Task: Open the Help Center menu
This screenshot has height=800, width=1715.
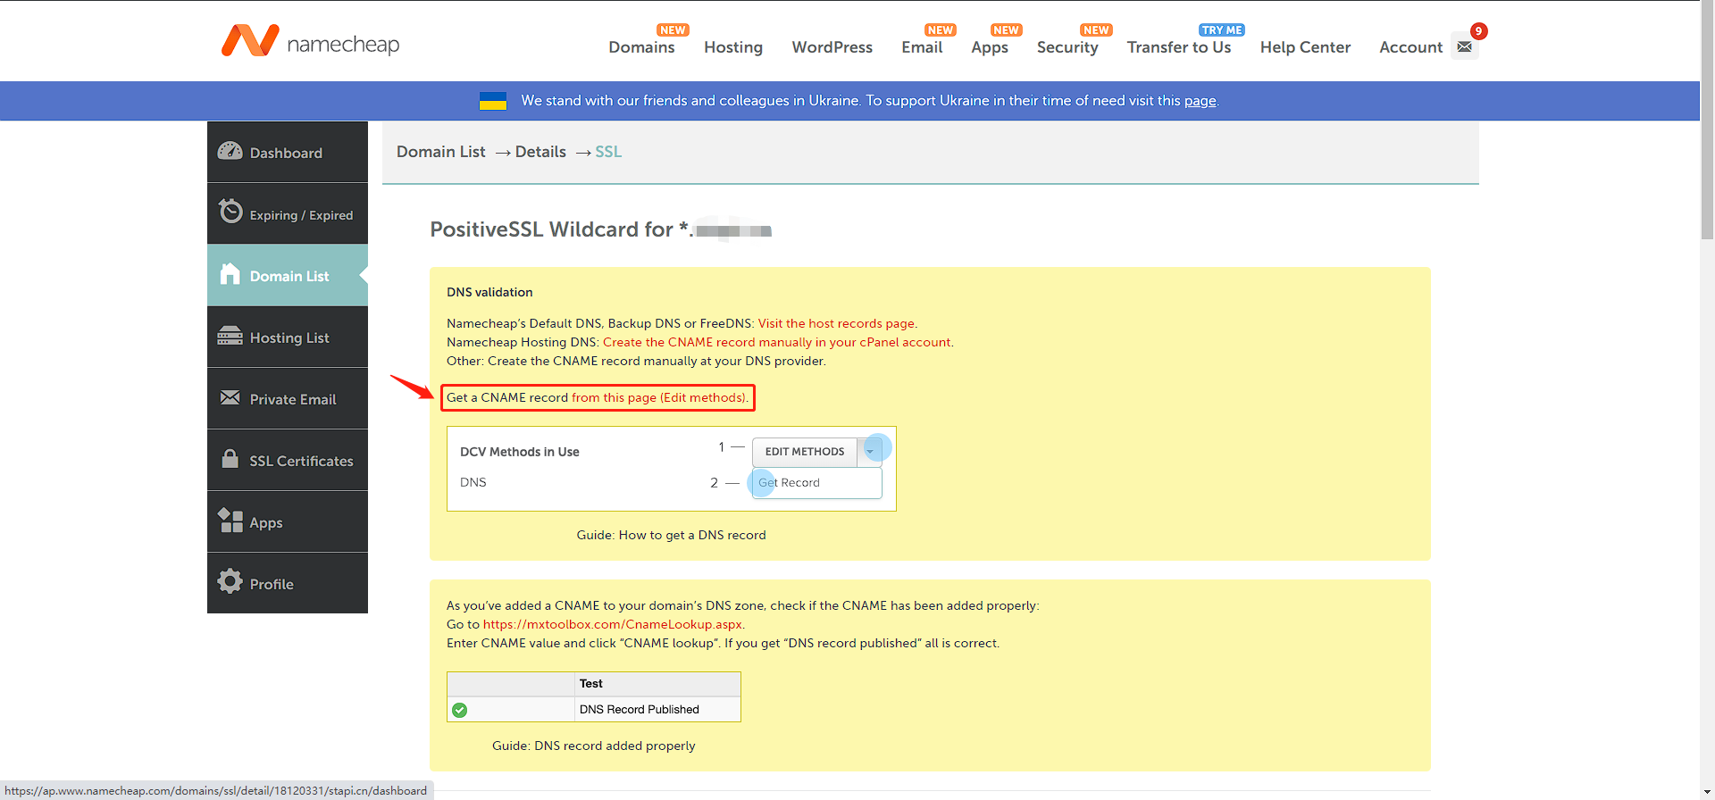Action: pyautogui.click(x=1305, y=47)
